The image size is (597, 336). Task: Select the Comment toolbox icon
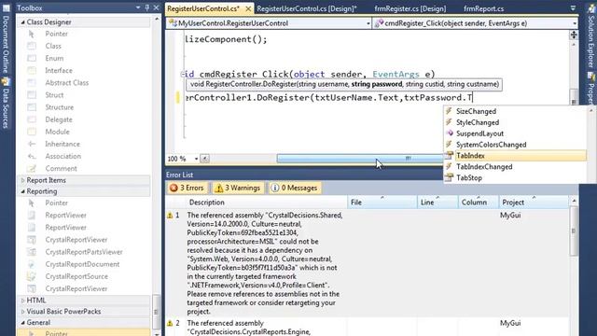coord(32,168)
